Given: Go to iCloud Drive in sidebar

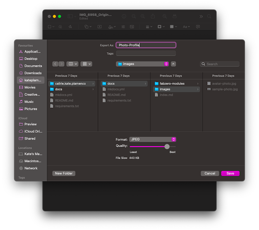Looking at the screenshot, I should pyautogui.click(x=33, y=131).
